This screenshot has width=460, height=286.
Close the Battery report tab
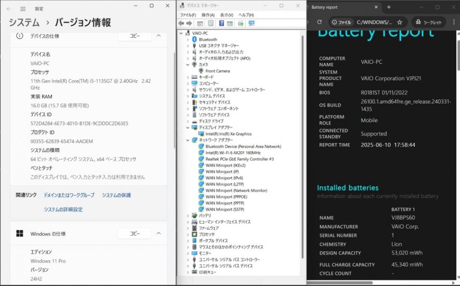(376, 7)
